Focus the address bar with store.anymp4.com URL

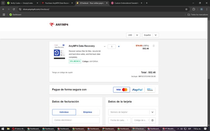103,9
